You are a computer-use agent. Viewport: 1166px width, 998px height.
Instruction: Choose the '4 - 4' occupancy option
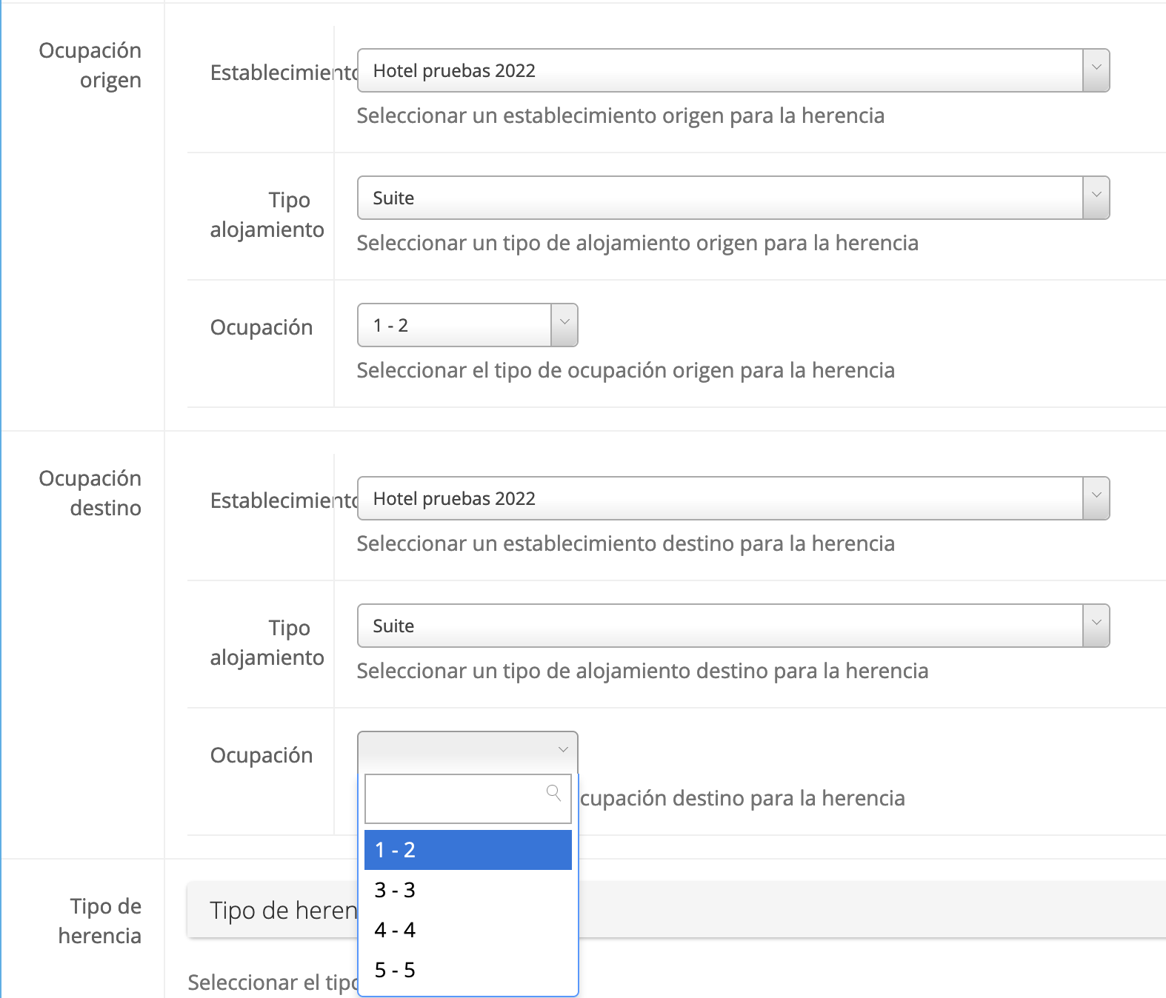(x=467, y=930)
